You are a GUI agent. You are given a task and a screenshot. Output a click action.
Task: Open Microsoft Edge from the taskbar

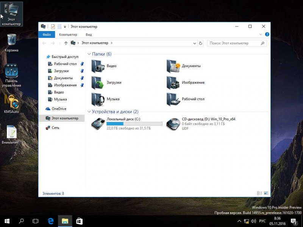pyautogui.click(x=51, y=221)
